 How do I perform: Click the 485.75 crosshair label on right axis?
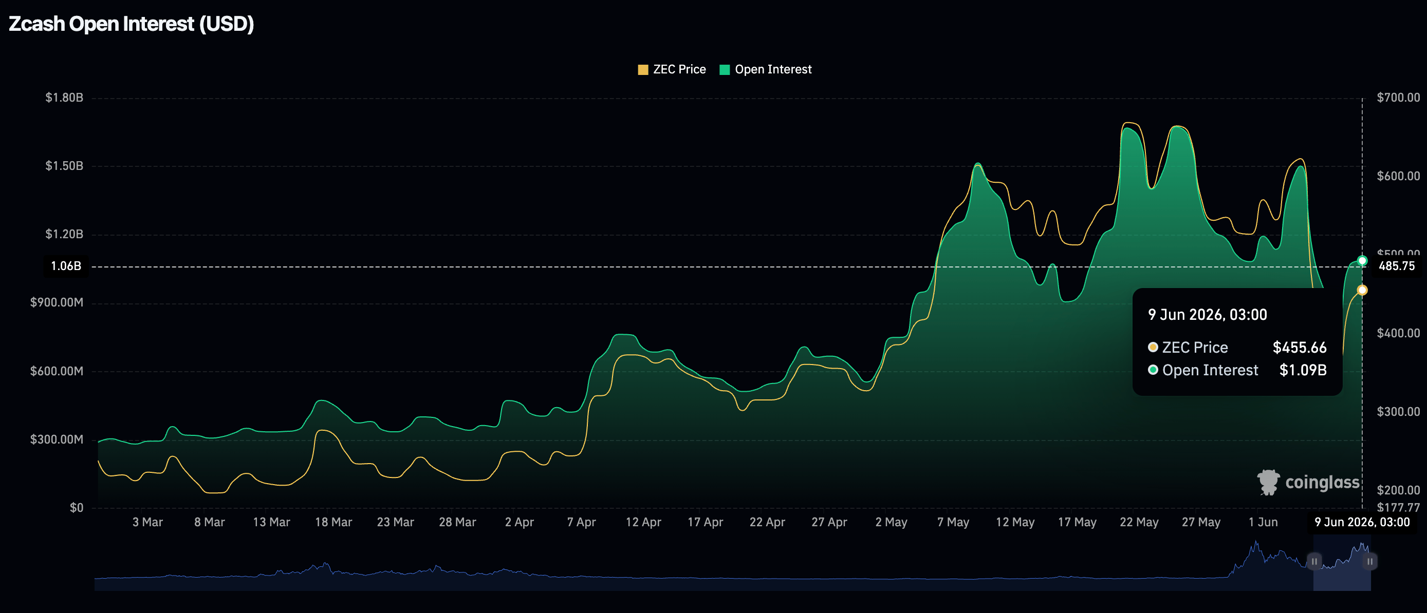(1397, 266)
